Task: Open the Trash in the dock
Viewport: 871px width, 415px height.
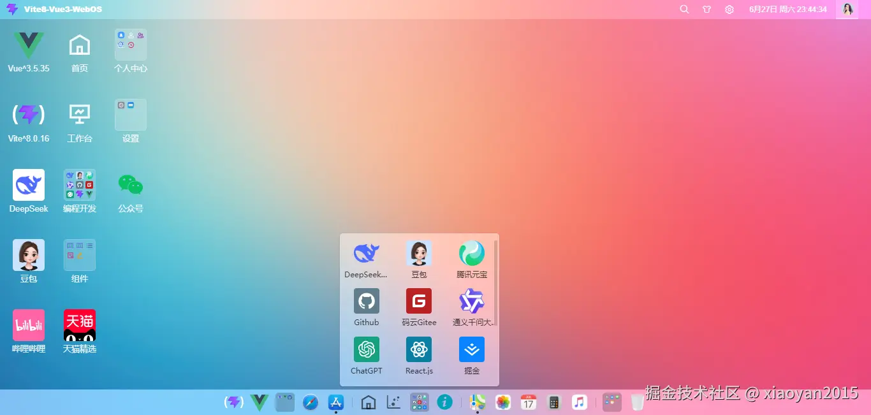Action: [638, 402]
